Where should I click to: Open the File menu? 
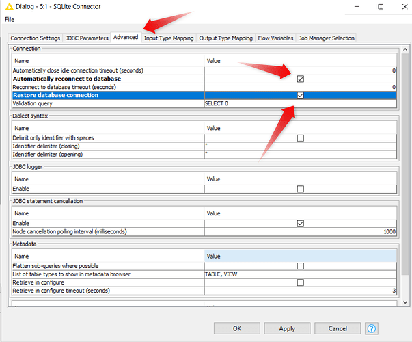tap(10, 19)
